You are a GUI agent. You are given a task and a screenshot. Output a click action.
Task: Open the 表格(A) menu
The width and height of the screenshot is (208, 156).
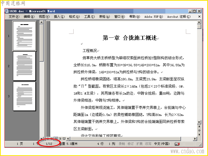click(105, 17)
